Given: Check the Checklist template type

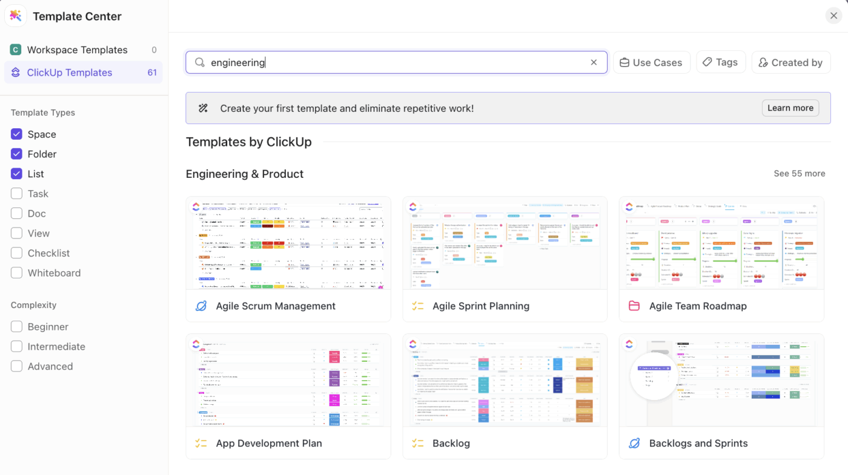Looking at the screenshot, I should click(17, 254).
